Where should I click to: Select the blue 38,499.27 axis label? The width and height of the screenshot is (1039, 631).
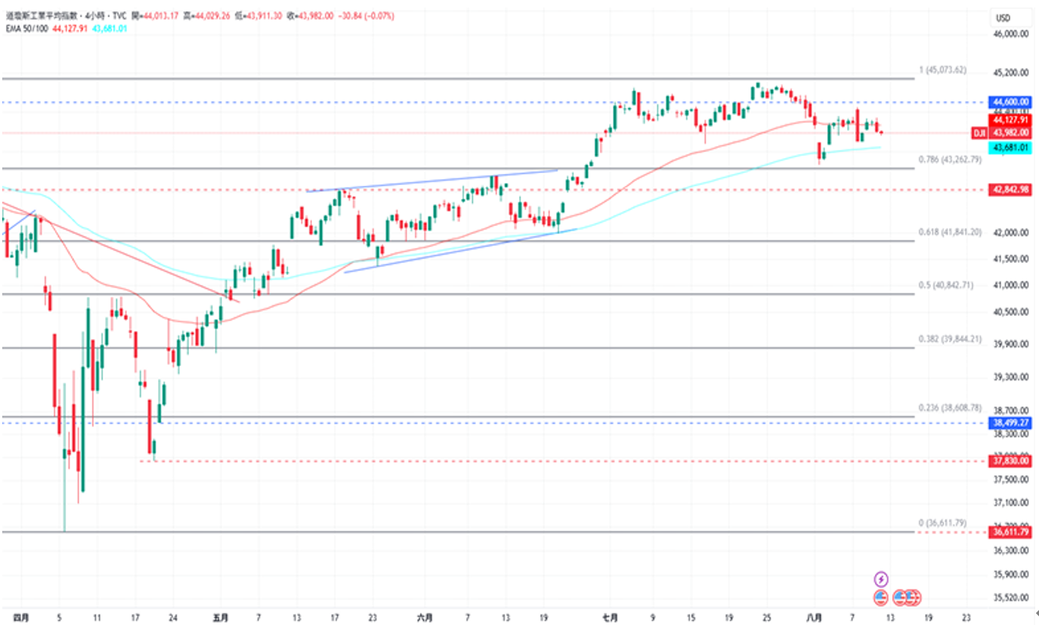pyautogui.click(x=1011, y=422)
